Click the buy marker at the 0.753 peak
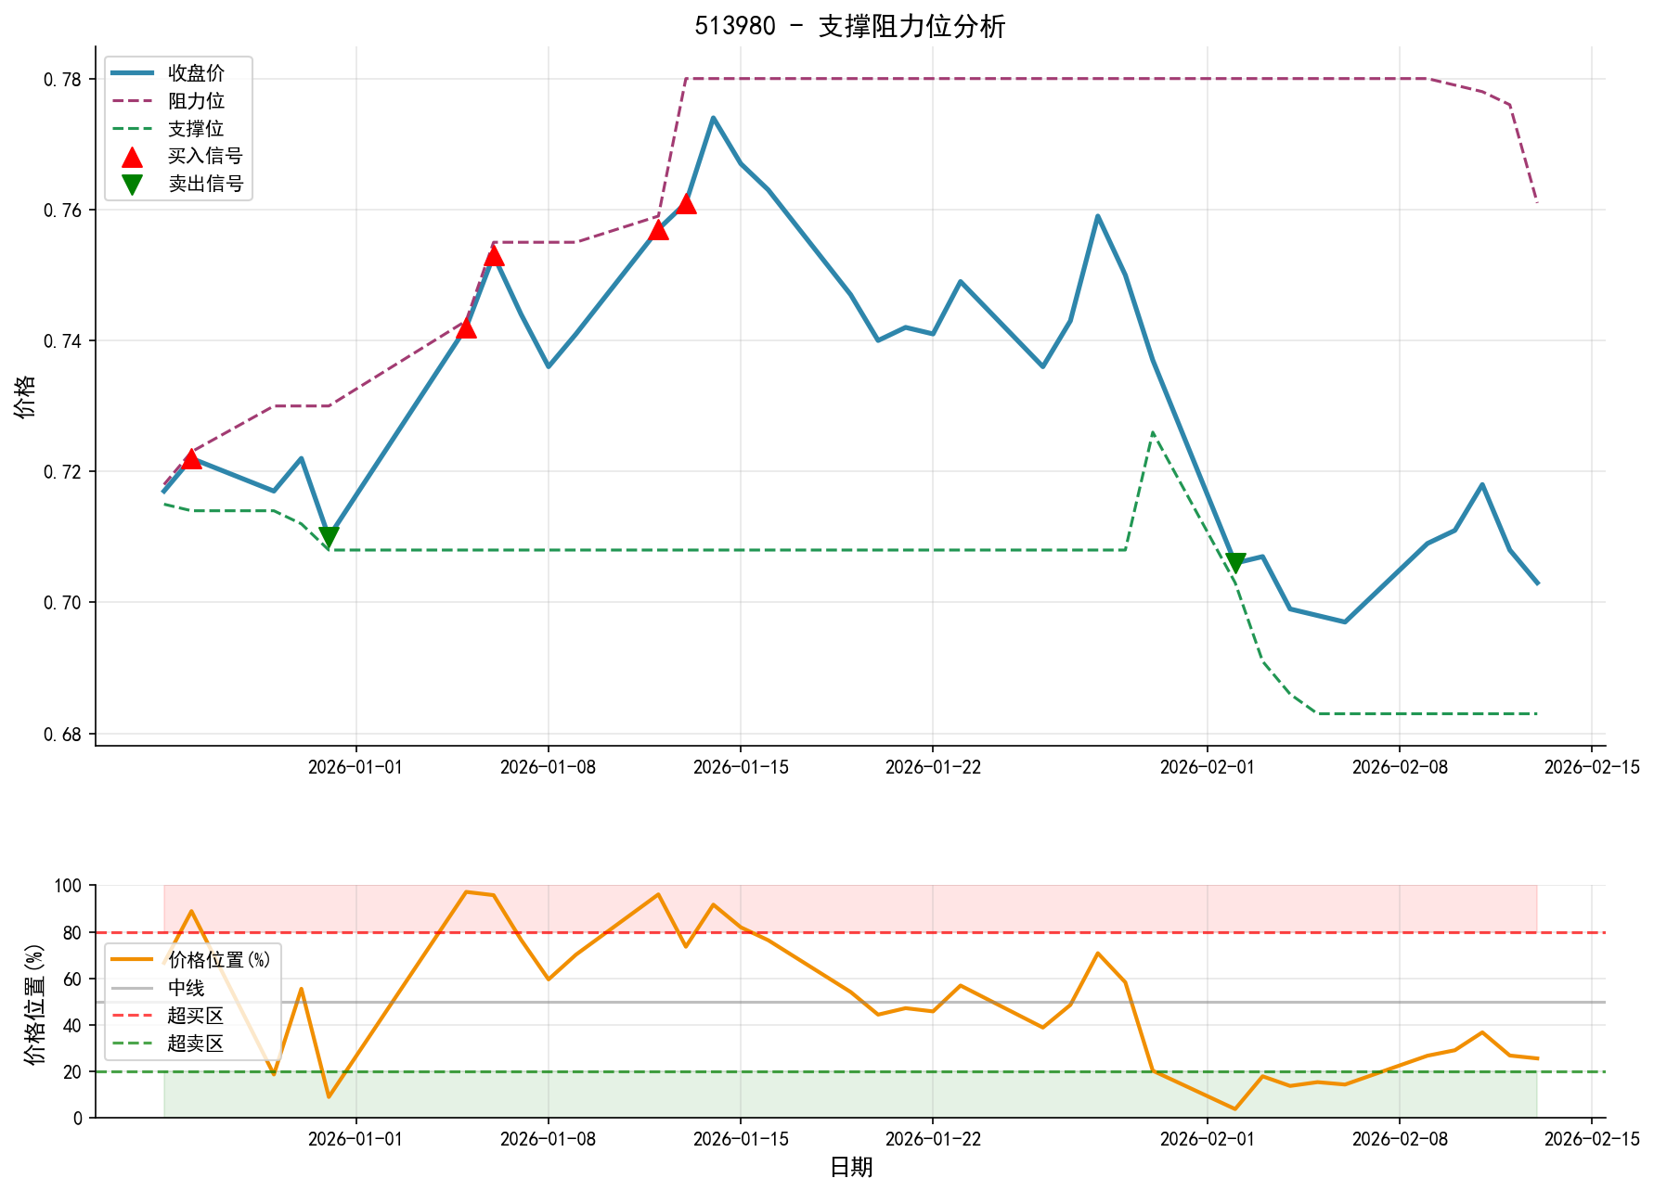The width and height of the screenshot is (1654, 1191). (x=493, y=257)
